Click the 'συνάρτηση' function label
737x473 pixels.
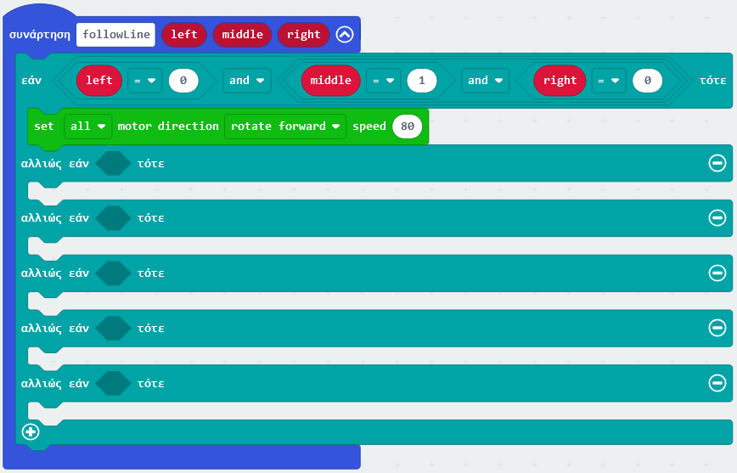39,35
